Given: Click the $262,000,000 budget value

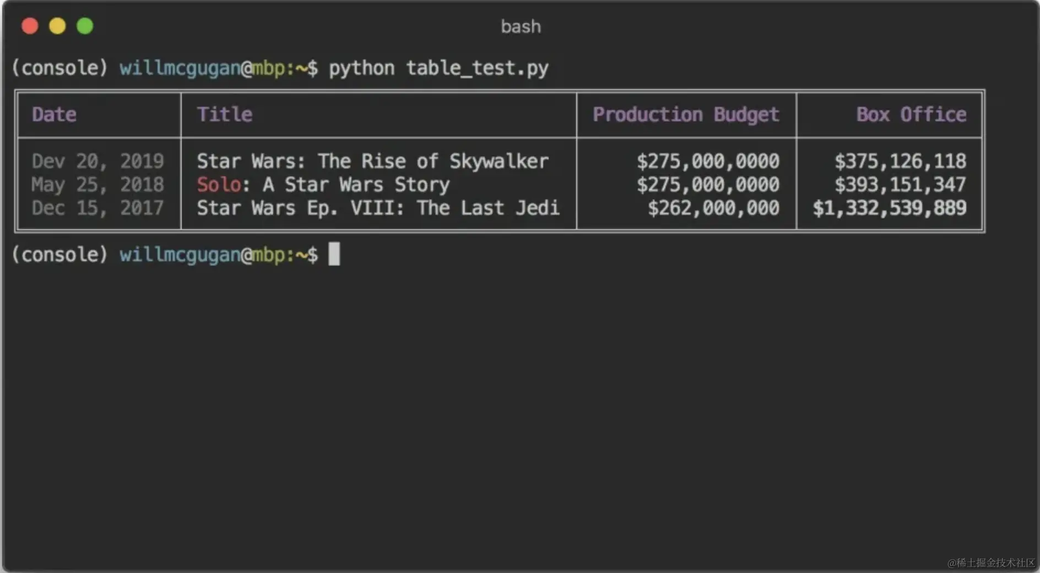Looking at the screenshot, I should coord(713,208).
